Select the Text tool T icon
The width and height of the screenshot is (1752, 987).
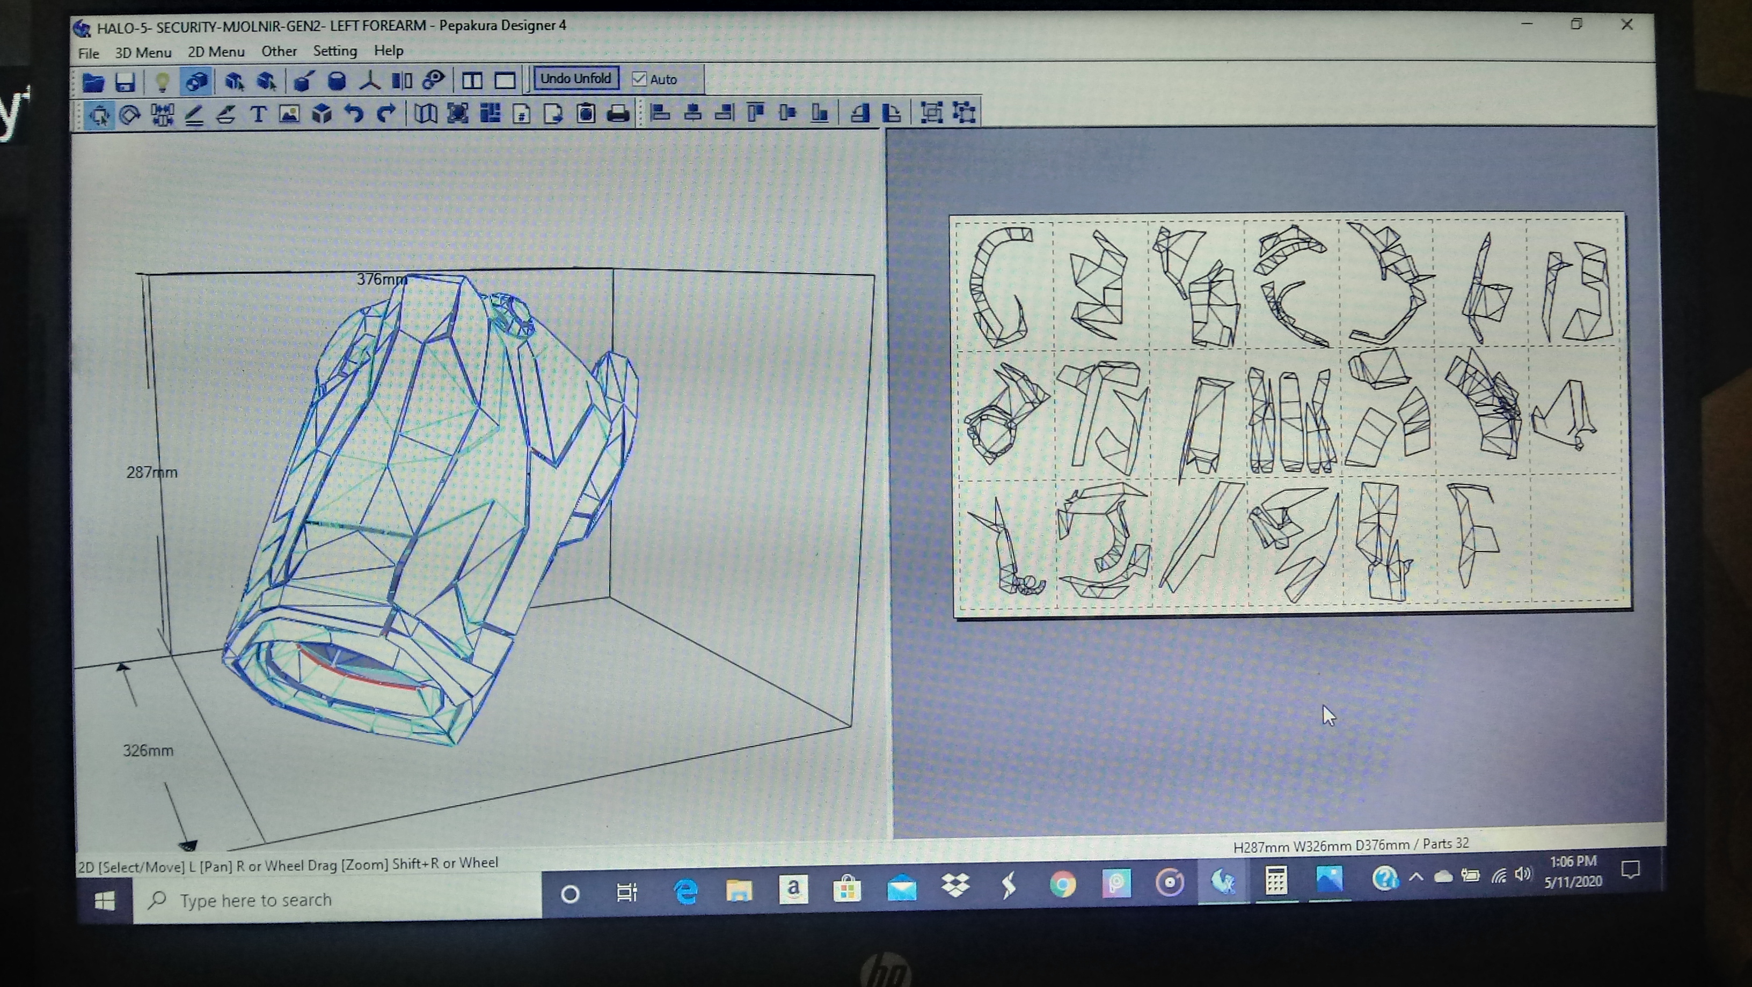point(258,114)
